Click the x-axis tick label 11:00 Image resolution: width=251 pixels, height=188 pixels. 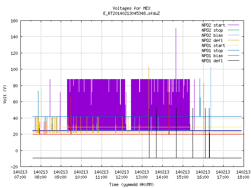click(101, 177)
